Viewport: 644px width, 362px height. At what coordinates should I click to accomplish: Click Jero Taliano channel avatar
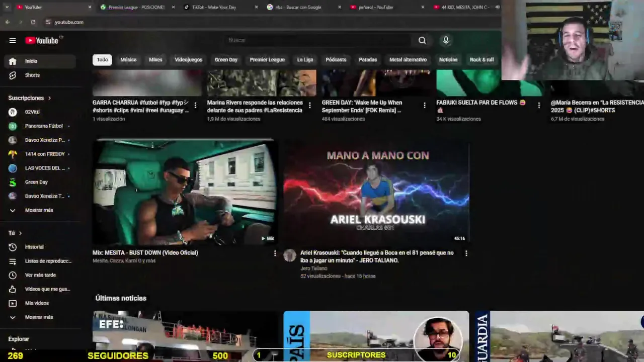pos(290,255)
